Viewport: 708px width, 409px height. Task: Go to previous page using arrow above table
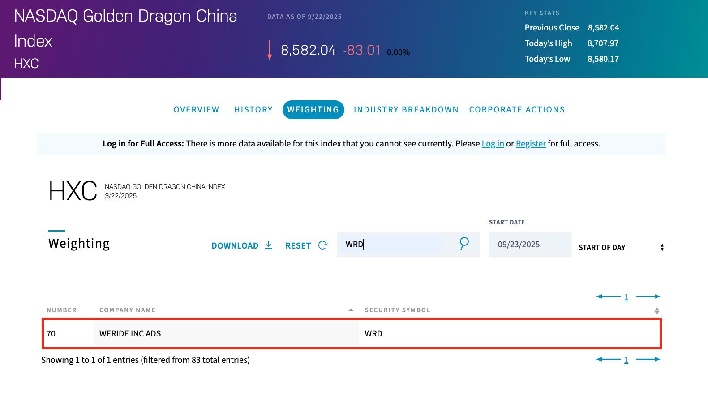608,297
